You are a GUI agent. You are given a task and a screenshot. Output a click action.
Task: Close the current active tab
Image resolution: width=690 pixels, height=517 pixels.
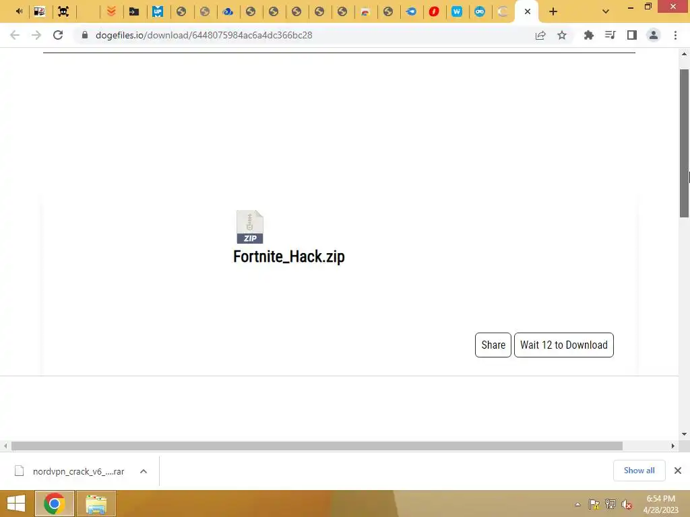[527, 12]
